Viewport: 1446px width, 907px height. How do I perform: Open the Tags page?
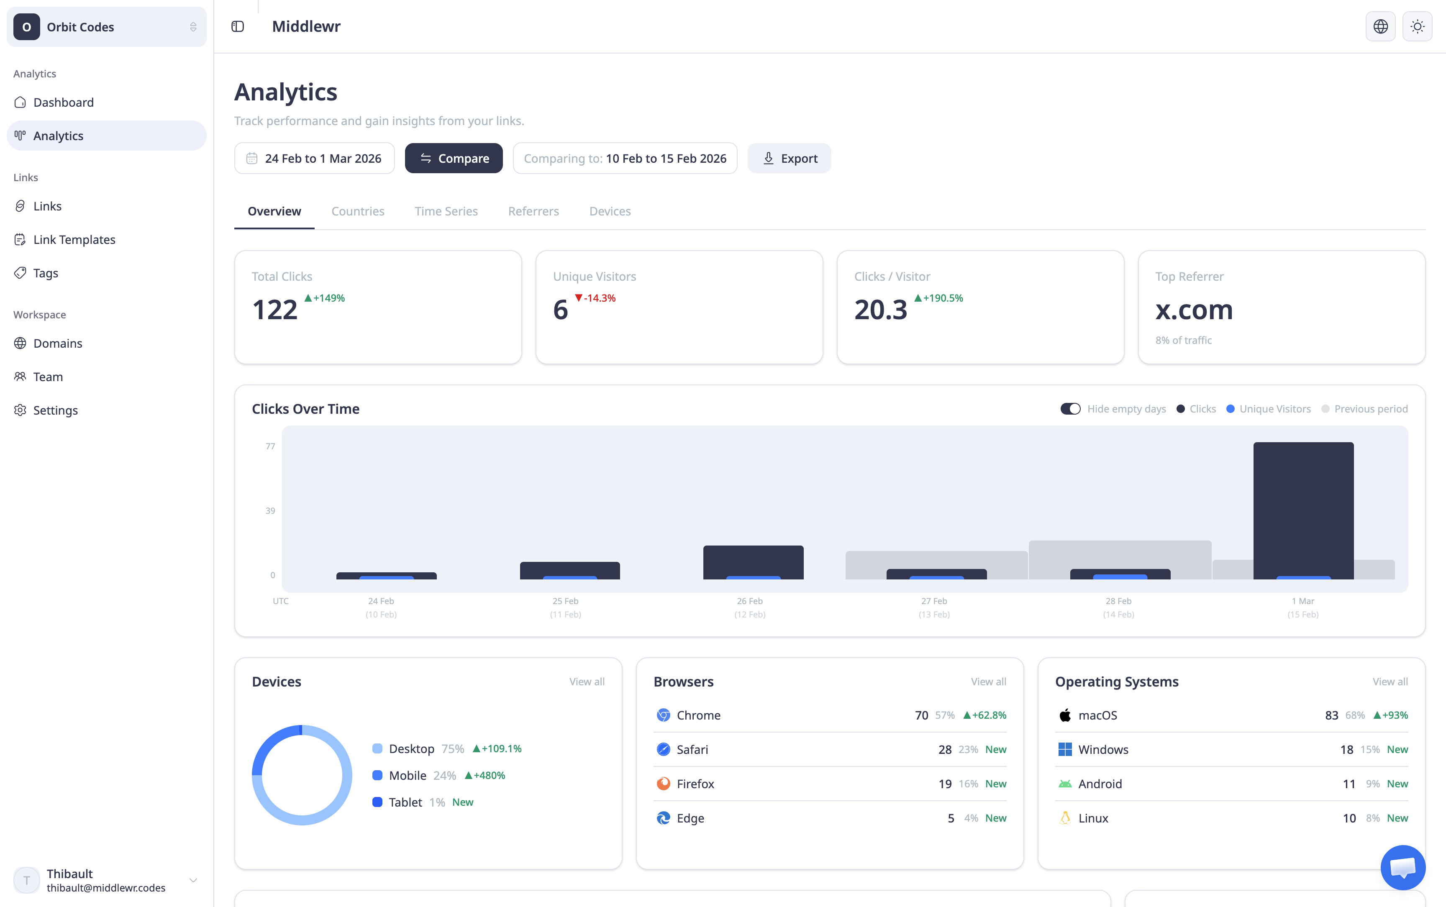point(46,273)
